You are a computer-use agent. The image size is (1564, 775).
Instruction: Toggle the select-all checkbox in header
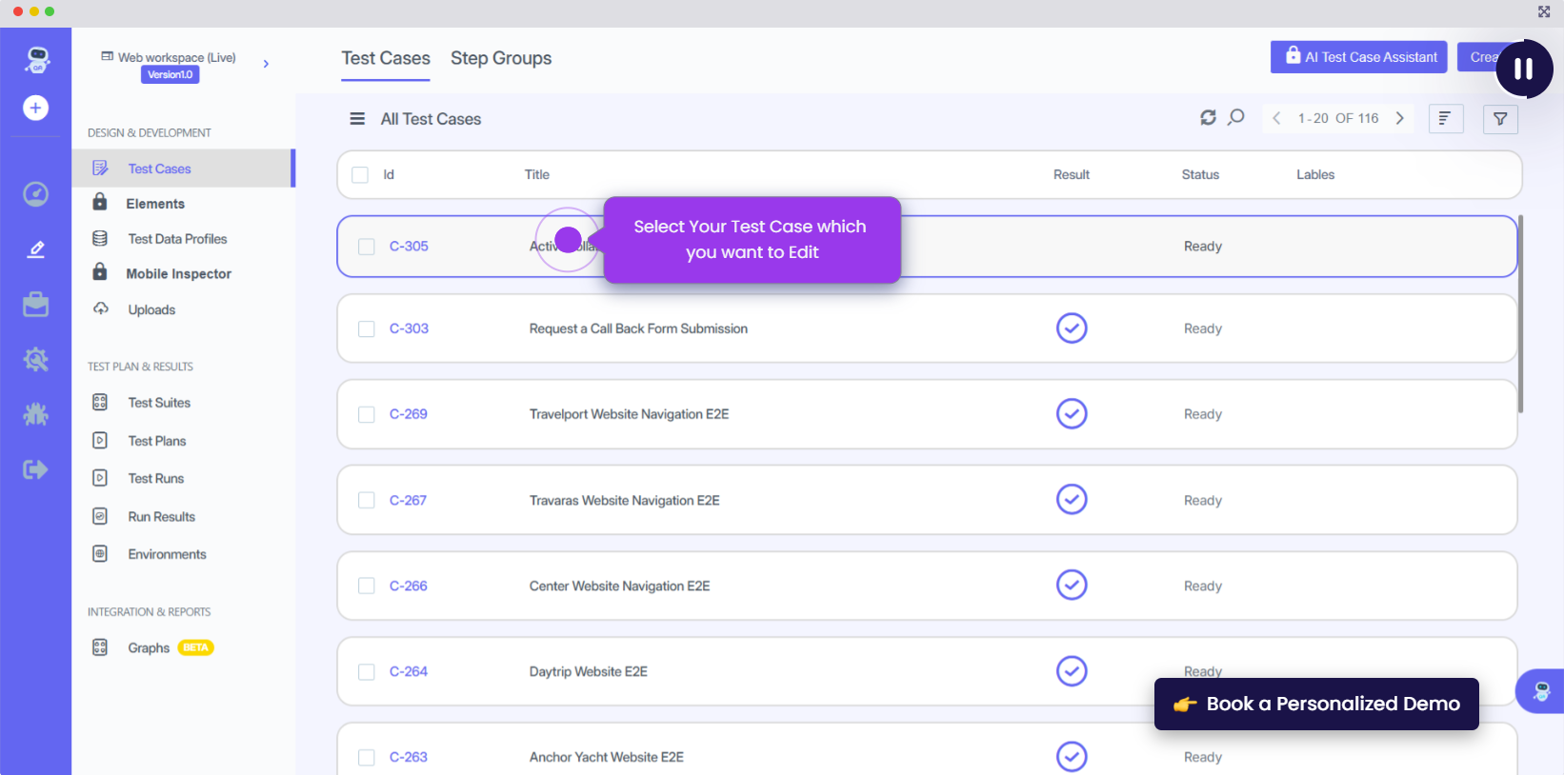360,175
